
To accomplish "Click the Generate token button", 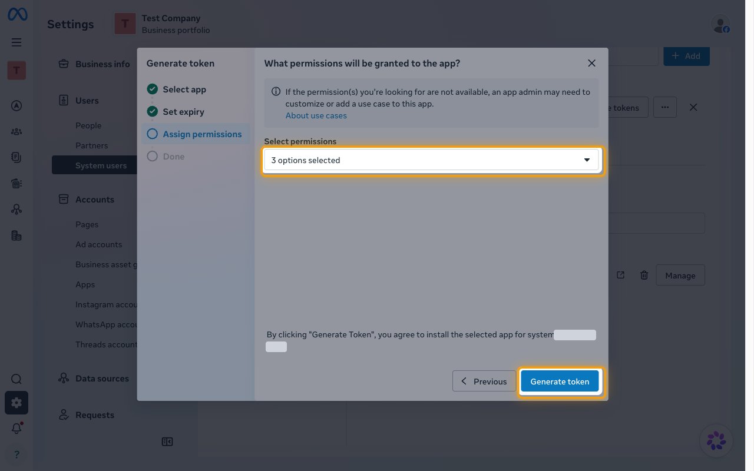I will click(560, 382).
